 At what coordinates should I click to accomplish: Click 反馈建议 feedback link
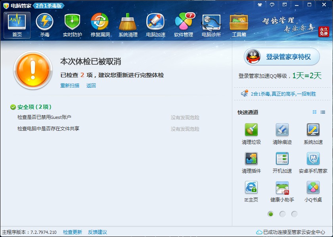click(98, 232)
